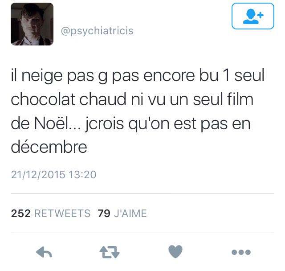Image resolution: width=285 pixels, height=271 pixels.
Task: Click the tweet date 21/12/2015
Action: click(x=38, y=175)
